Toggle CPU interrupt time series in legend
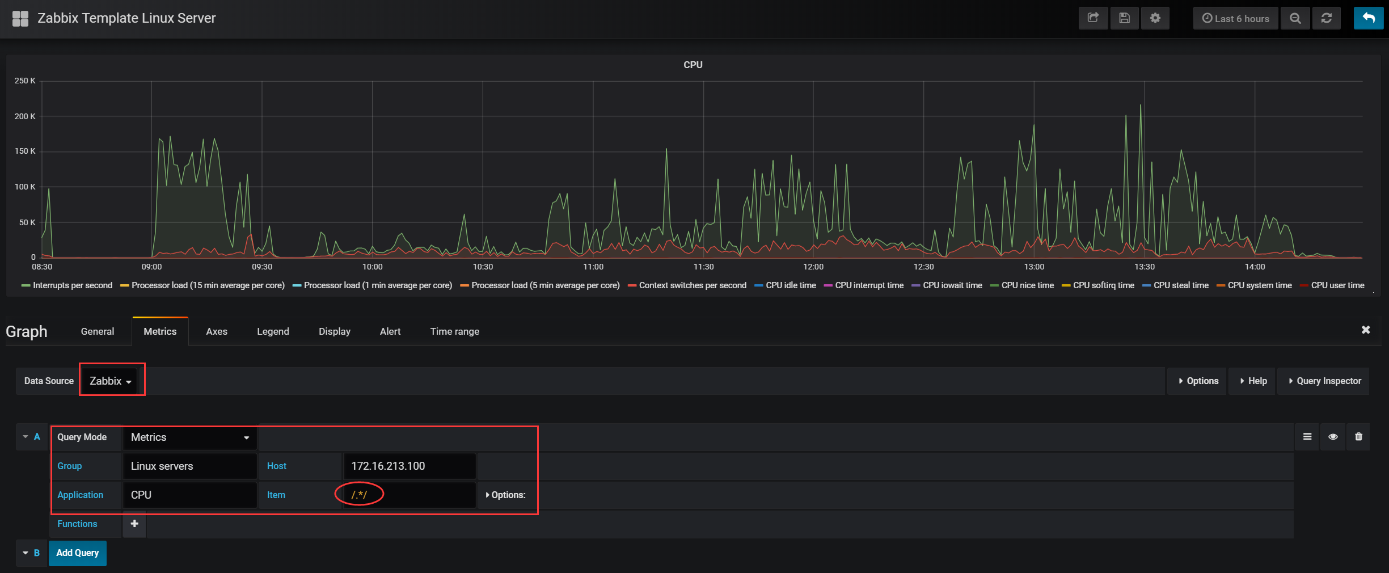This screenshot has height=573, width=1389. tap(869, 285)
